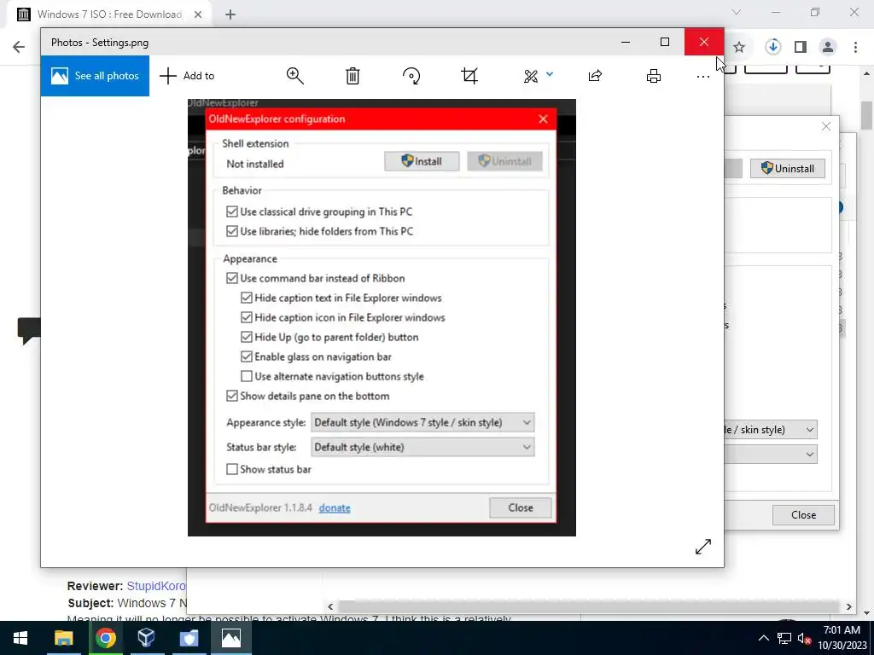The image size is (874, 655).
Task: Click the full screen diagonal arrow icon
Action: tap(703, 547)
